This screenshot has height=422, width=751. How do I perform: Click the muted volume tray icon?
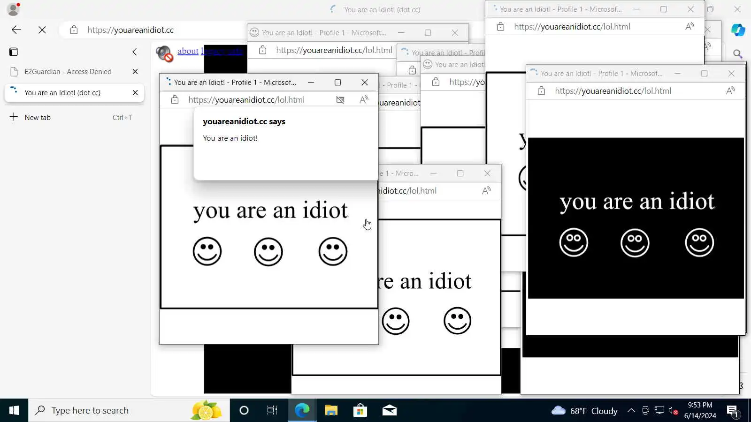coord(673,411)
